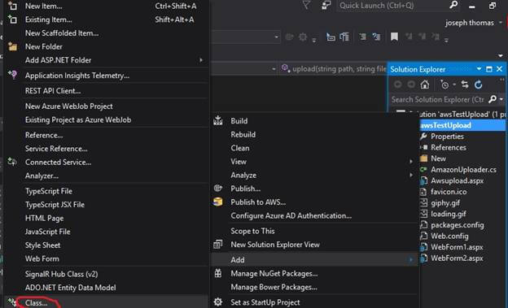Toggle a bookmark with the bookmark toolbar icon
This screenshot has width=508, height=308.
394,37
